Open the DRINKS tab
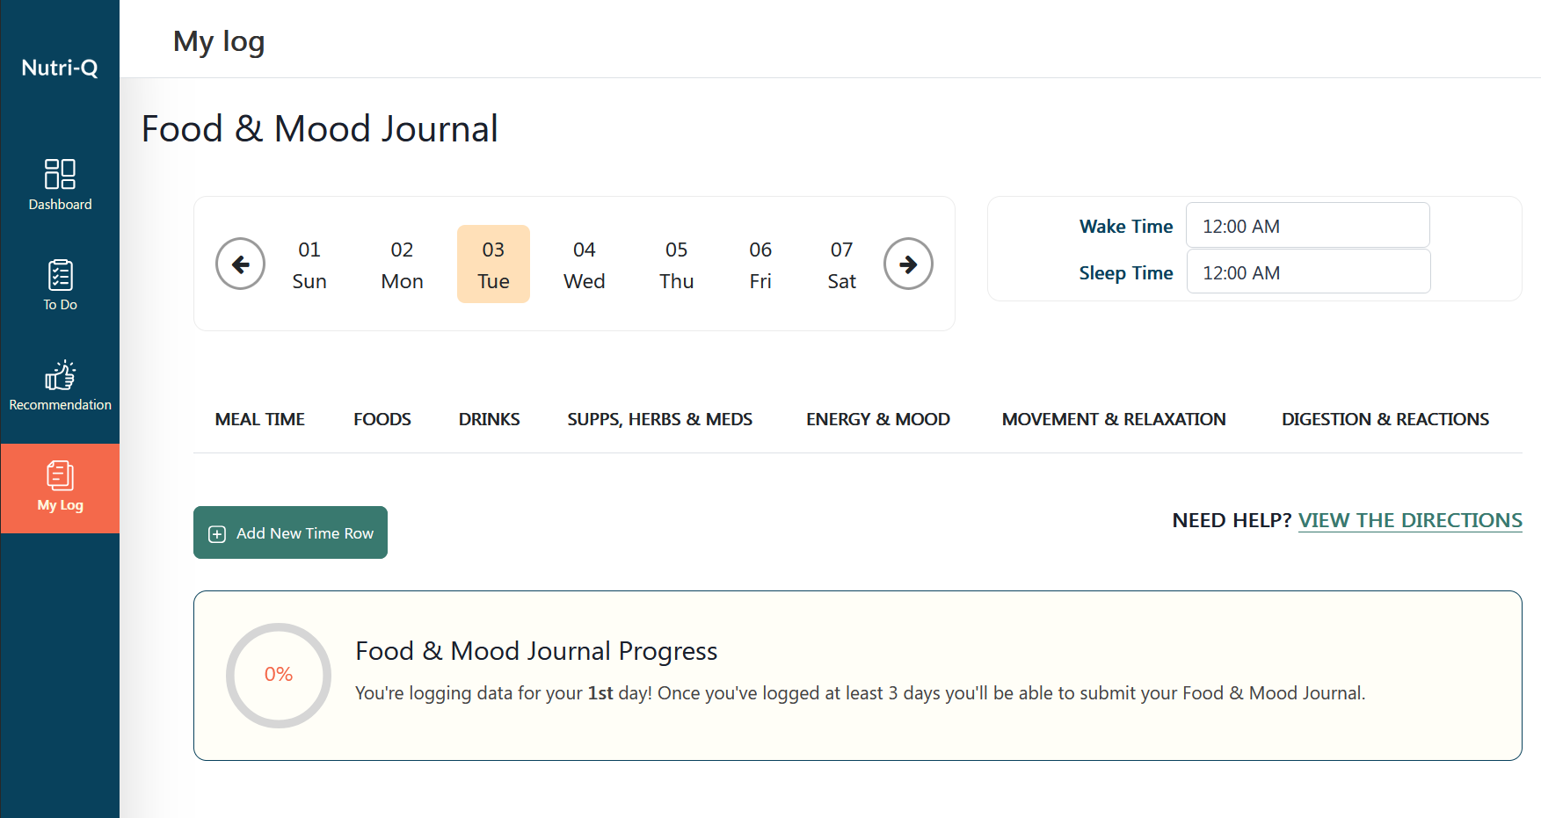This screenshot has height=818, width=1541. point(489,419)
